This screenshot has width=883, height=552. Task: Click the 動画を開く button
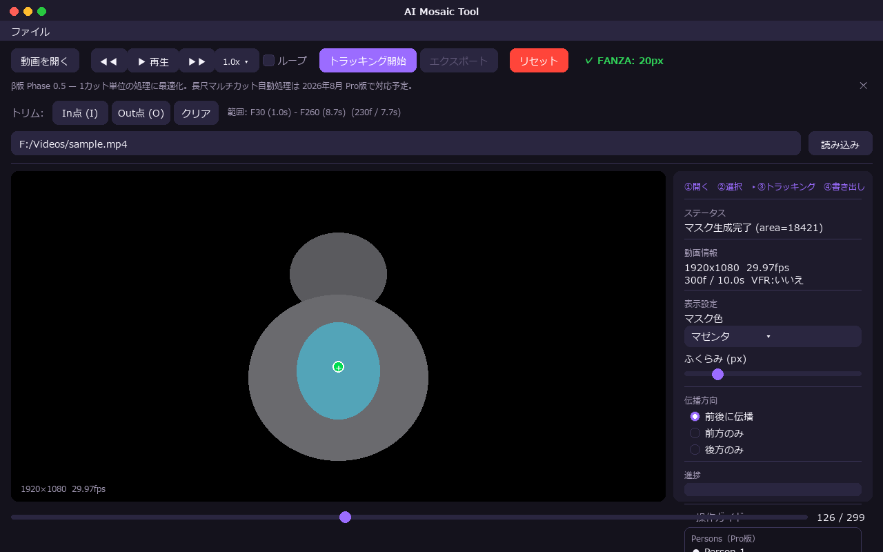click(x=45, y=61)
